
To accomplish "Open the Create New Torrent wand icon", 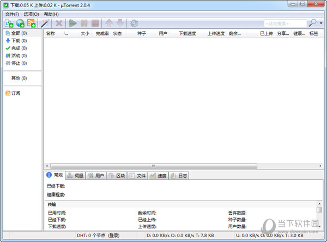I will (x=45, y=23).
